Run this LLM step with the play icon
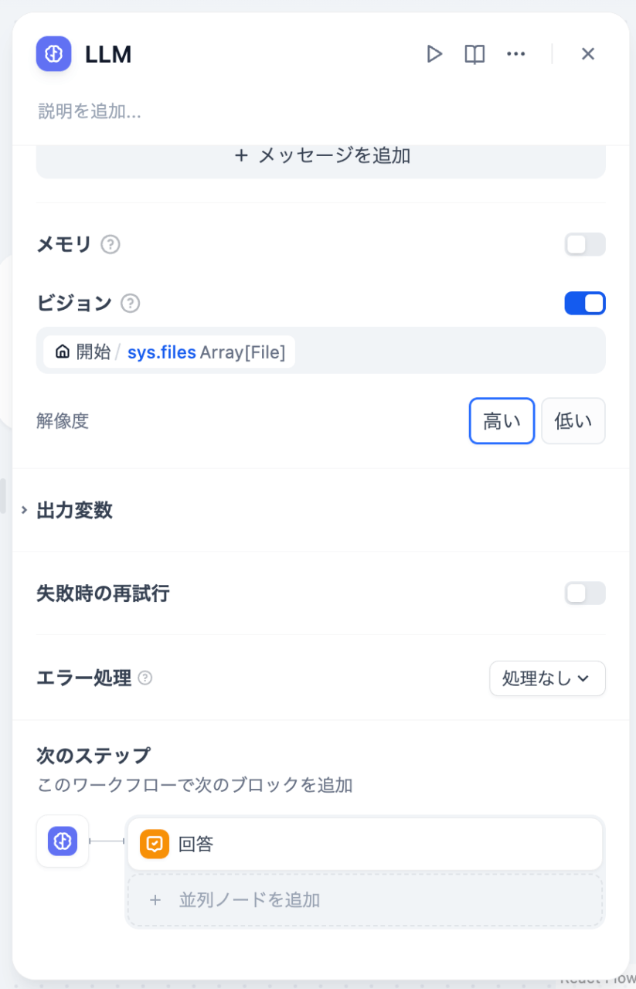This screenshot has height=989, width=636. (x=434, y=54)
